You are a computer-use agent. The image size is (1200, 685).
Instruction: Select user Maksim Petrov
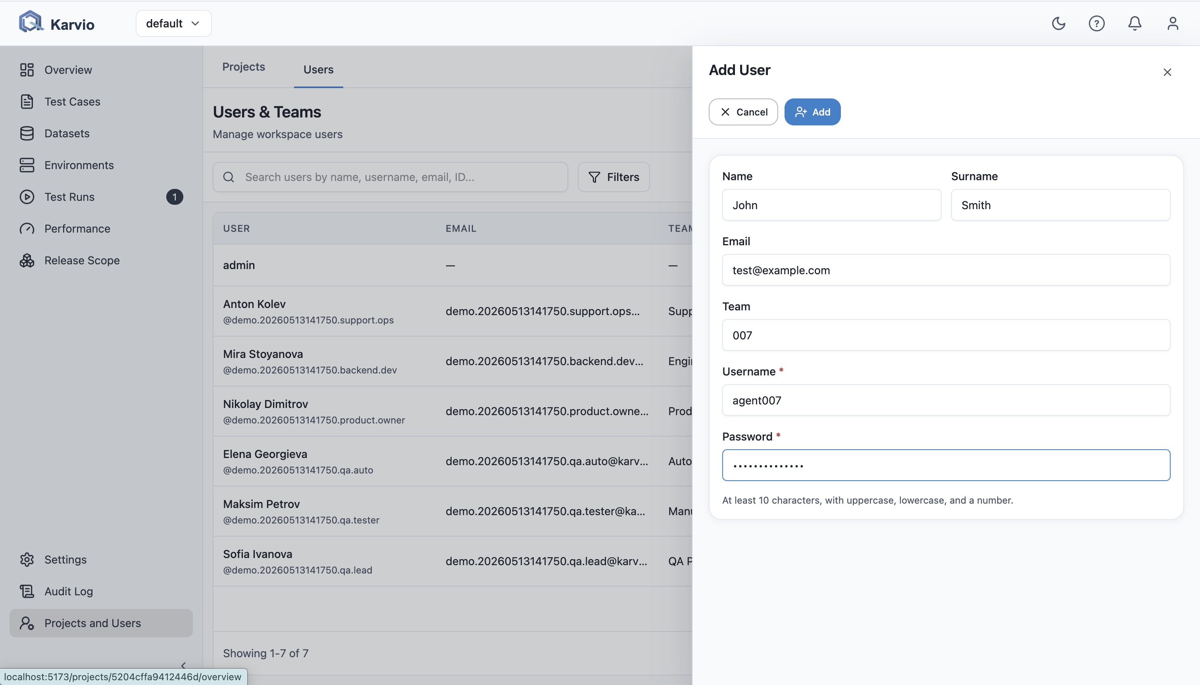point(452,512)
